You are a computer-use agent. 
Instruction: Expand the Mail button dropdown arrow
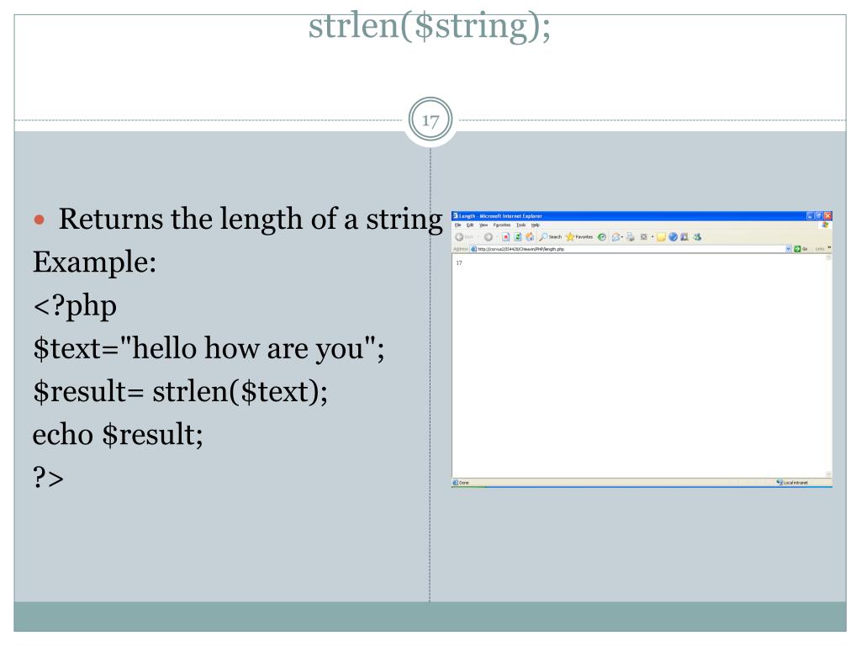[623, 236]
